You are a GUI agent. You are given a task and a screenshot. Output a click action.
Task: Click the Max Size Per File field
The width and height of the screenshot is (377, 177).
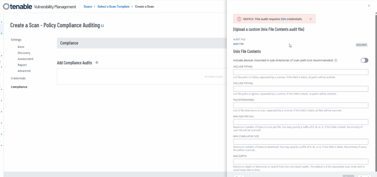(x=300, y=122)
